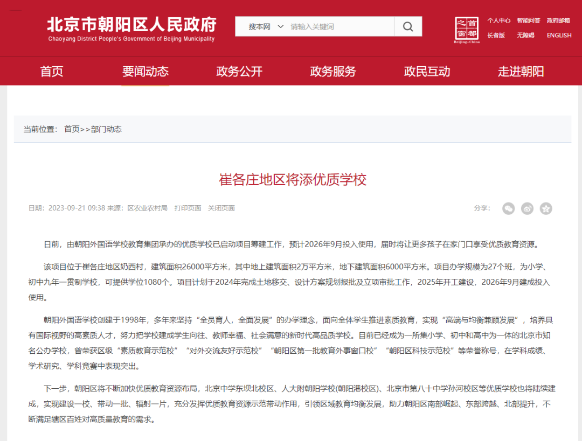
Task: Click the 分享 label
Action: tap(482, 208)
